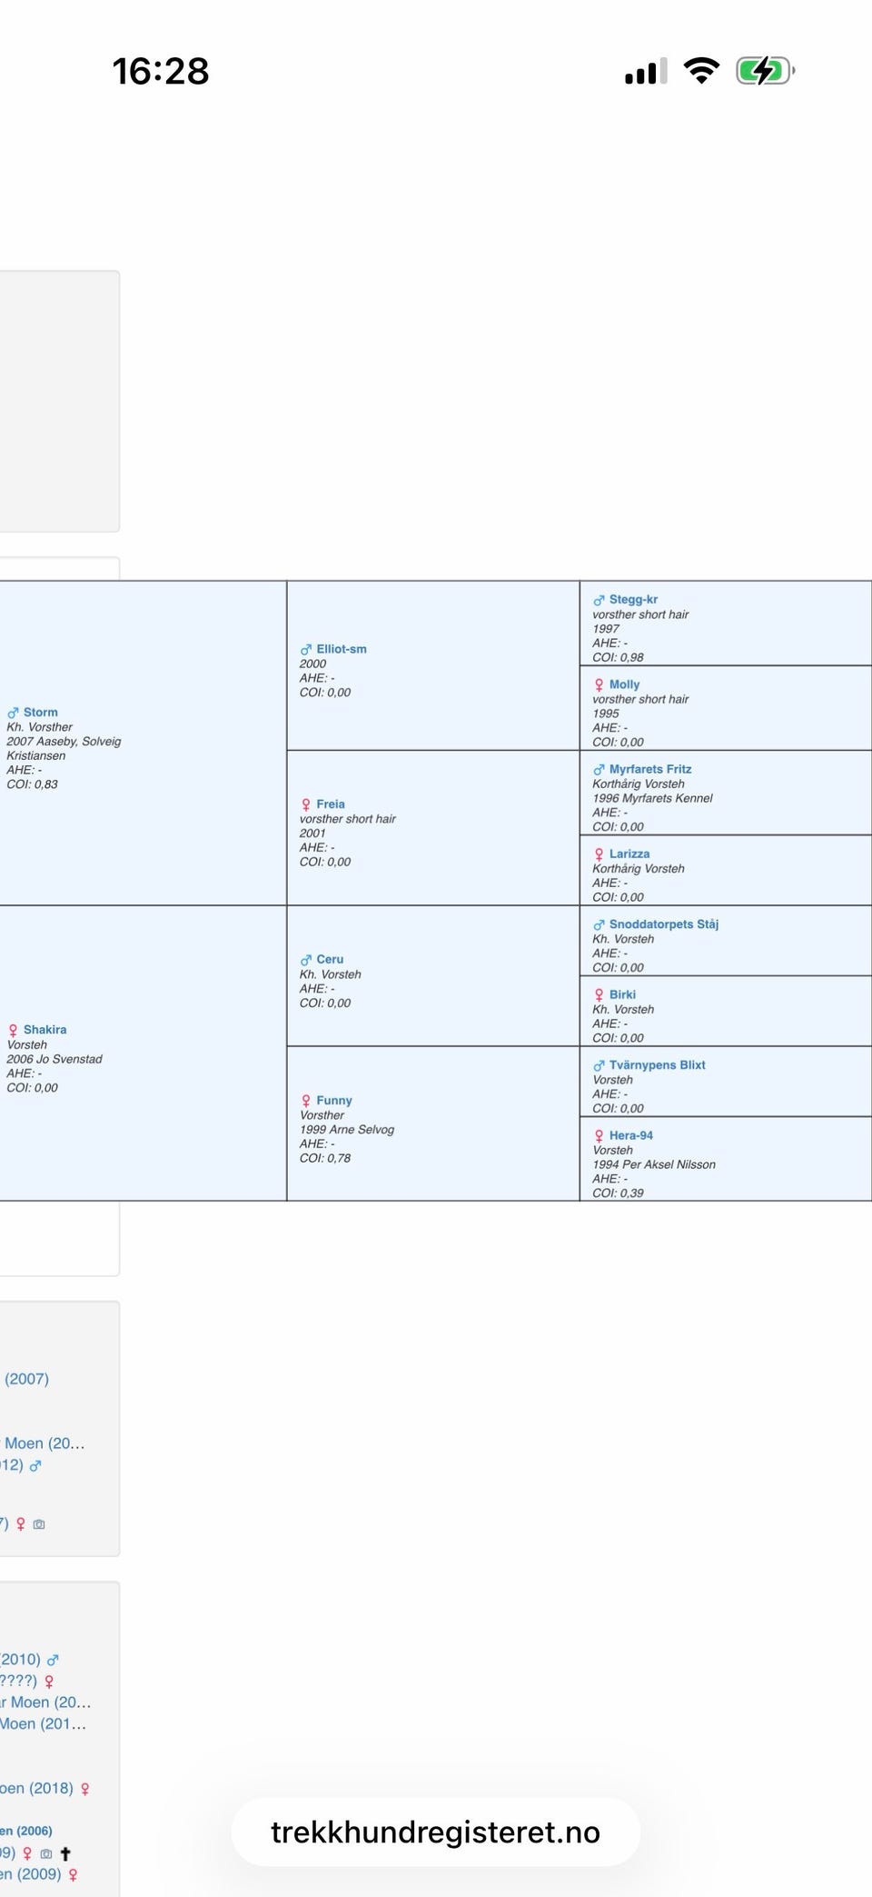This screenshot has width=872, height=1897.
Task: Open Hera-94 dog profile
Action: [631, 1135]
